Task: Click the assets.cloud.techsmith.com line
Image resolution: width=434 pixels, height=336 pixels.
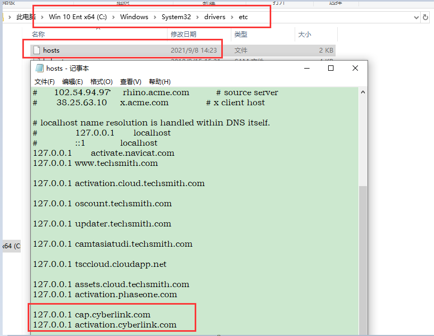Action: (x=111, y=284)
